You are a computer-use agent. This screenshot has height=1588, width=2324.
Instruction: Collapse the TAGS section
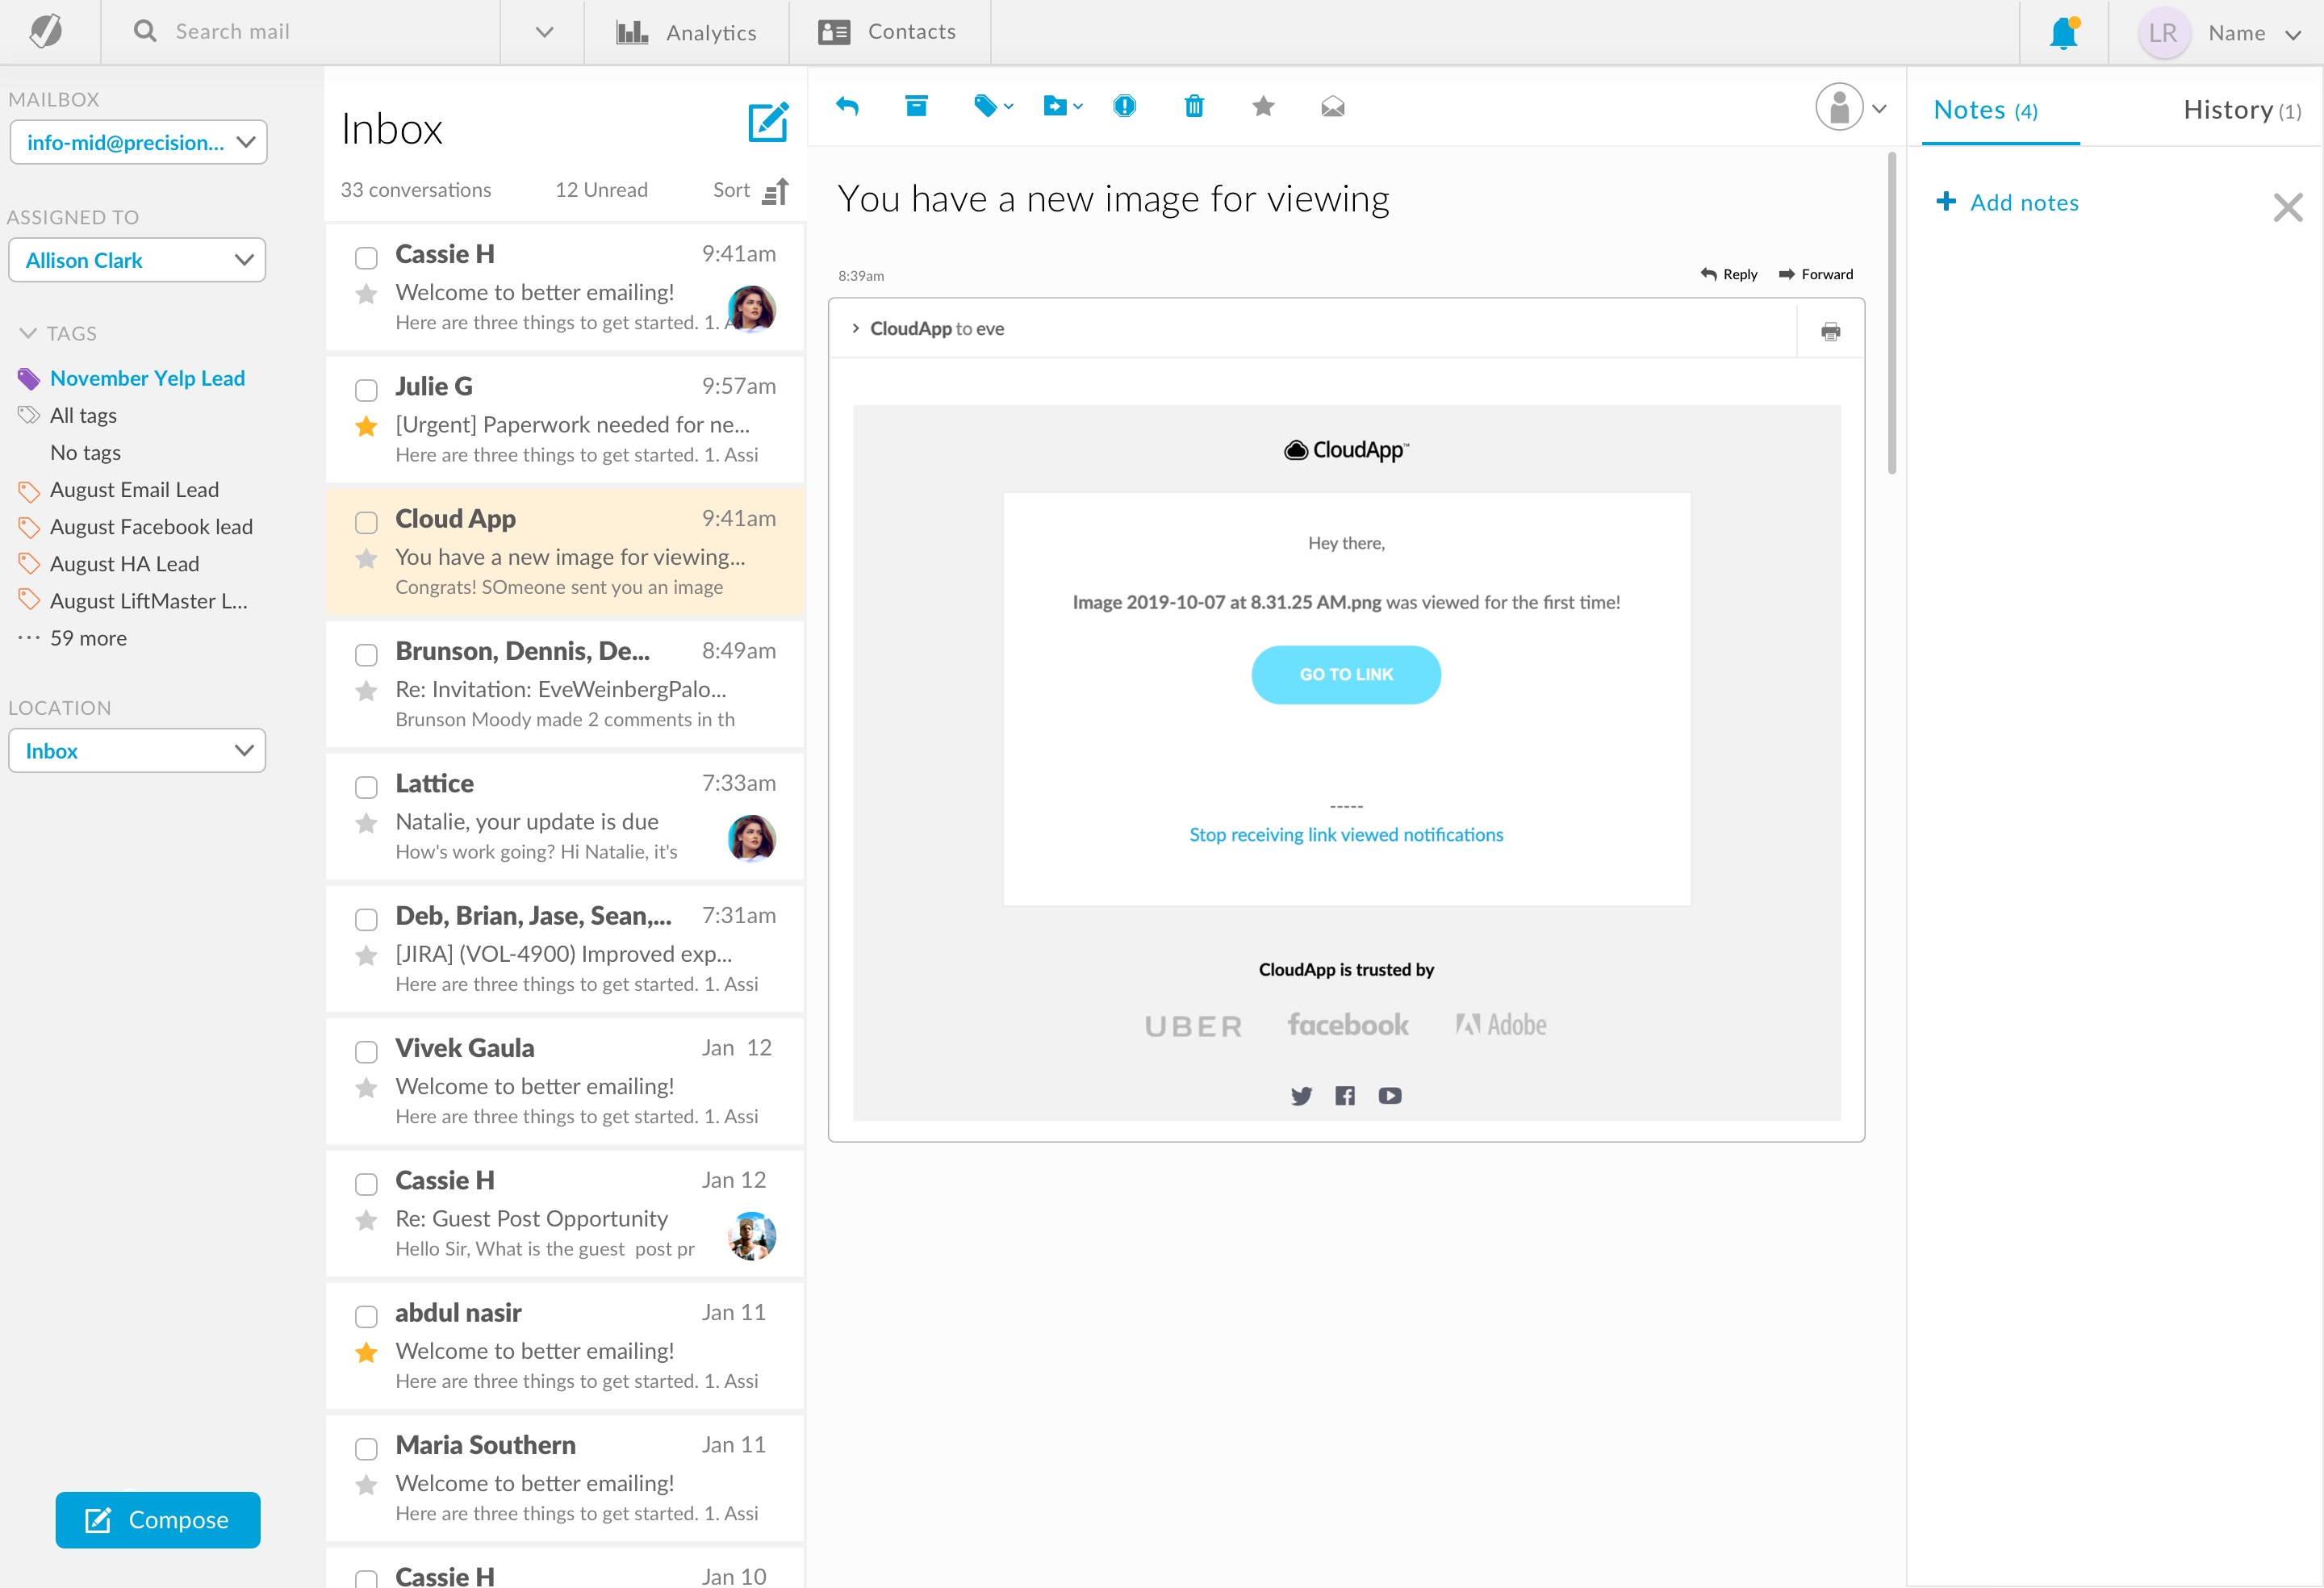point(28,333)
